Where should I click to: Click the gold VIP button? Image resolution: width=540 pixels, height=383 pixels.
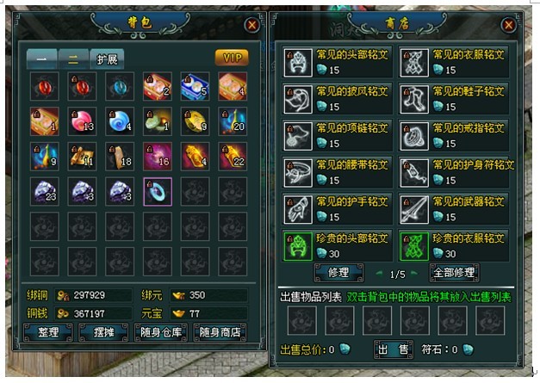[x=232, y=58]
